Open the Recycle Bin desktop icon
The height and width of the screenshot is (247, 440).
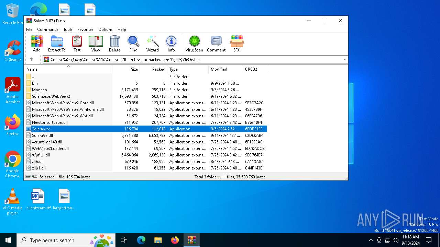[x=12, y=14]
